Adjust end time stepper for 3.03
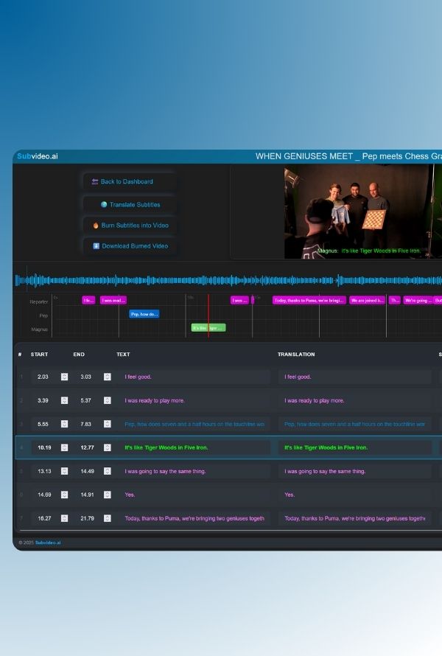The width and height of the screenshot is (442, 656). (x=108, y=377)
